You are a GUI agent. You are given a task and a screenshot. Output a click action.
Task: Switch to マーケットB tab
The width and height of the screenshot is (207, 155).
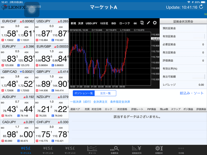(x=48, y=149)
